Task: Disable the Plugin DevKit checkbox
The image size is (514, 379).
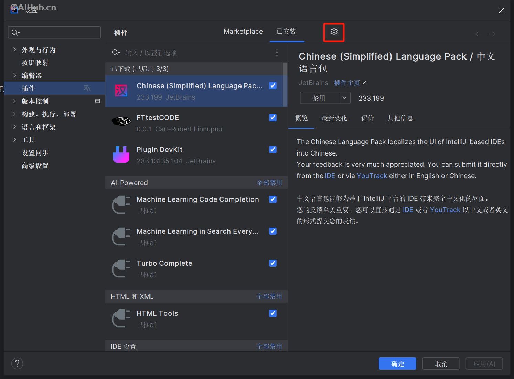Action: coord(273,150)
